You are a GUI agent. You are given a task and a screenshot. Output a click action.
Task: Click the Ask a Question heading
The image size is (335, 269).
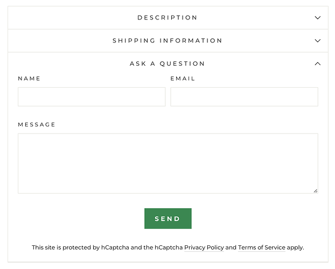[x=167, y=64]
